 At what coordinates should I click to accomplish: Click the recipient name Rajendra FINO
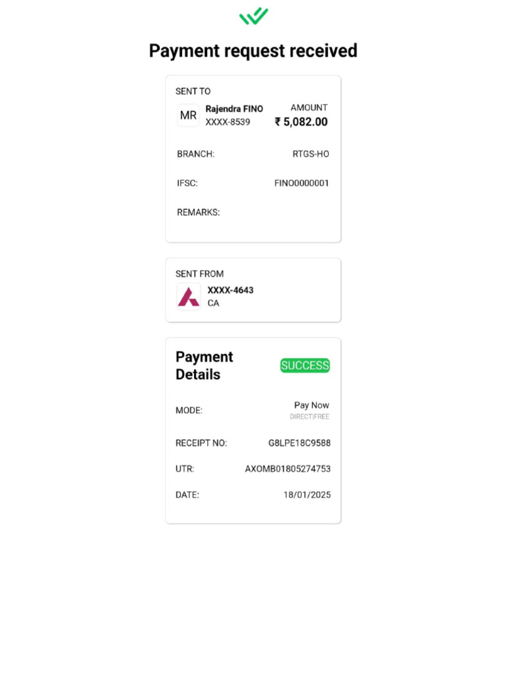(234, 109)
